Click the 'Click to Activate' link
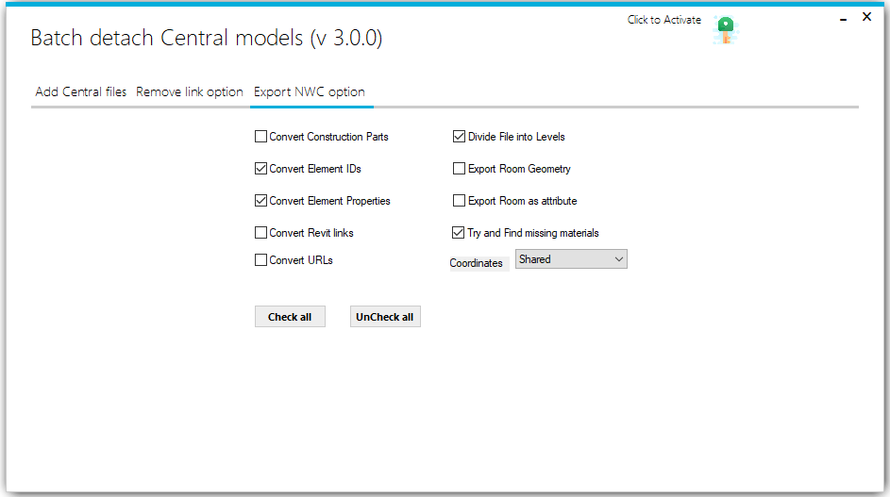 coord(663,20)
